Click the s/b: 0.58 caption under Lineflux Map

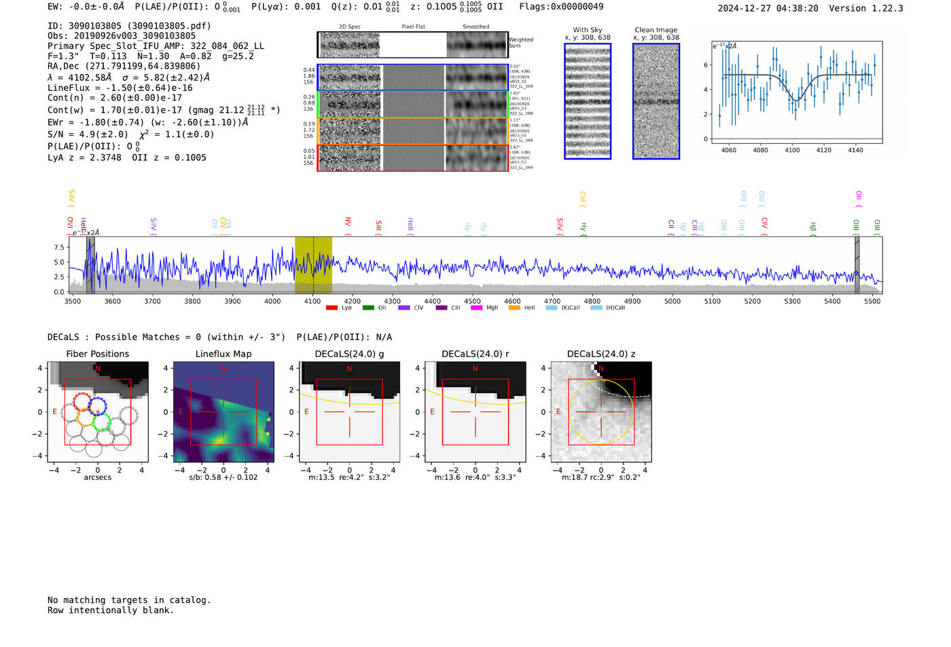[223, 477]
